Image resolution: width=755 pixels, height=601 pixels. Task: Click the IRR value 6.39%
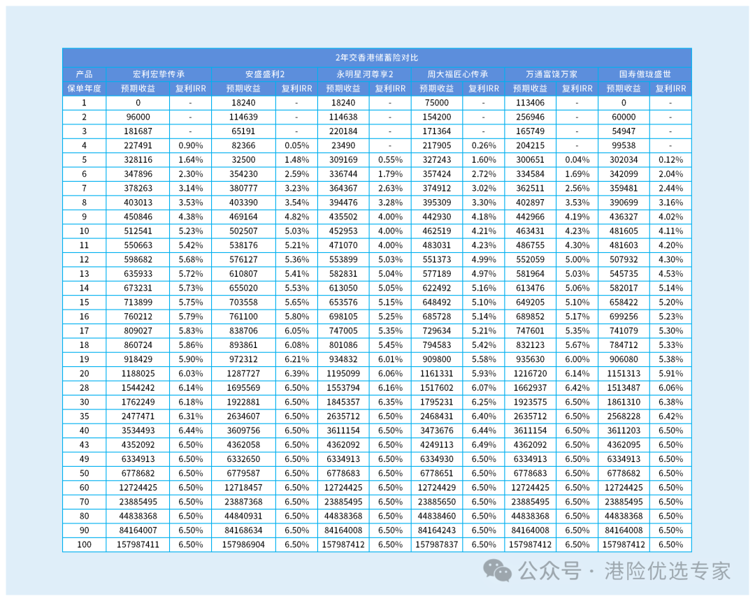point(296,373)
